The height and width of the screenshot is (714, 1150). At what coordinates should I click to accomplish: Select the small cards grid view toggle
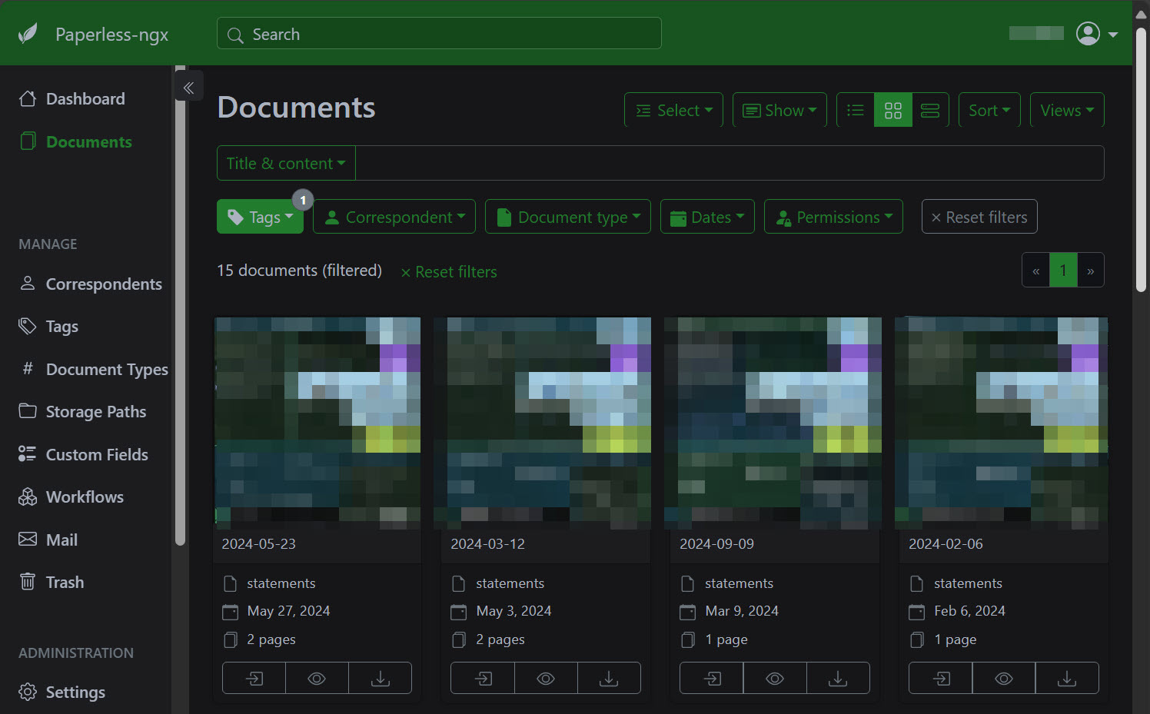(x=893, y=110)
